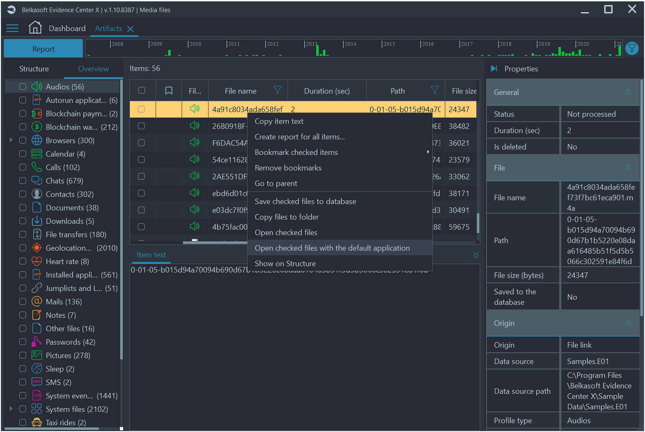Click the Pictures image icon

click(x=37, y=355)
